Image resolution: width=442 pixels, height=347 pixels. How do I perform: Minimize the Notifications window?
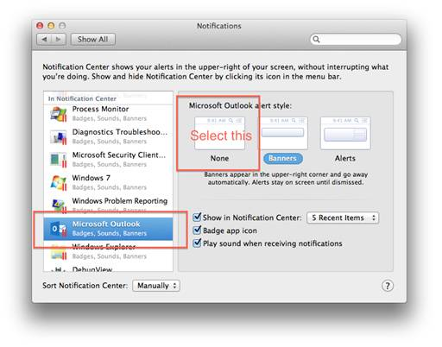pyautogui.click(x=51, y=26)
